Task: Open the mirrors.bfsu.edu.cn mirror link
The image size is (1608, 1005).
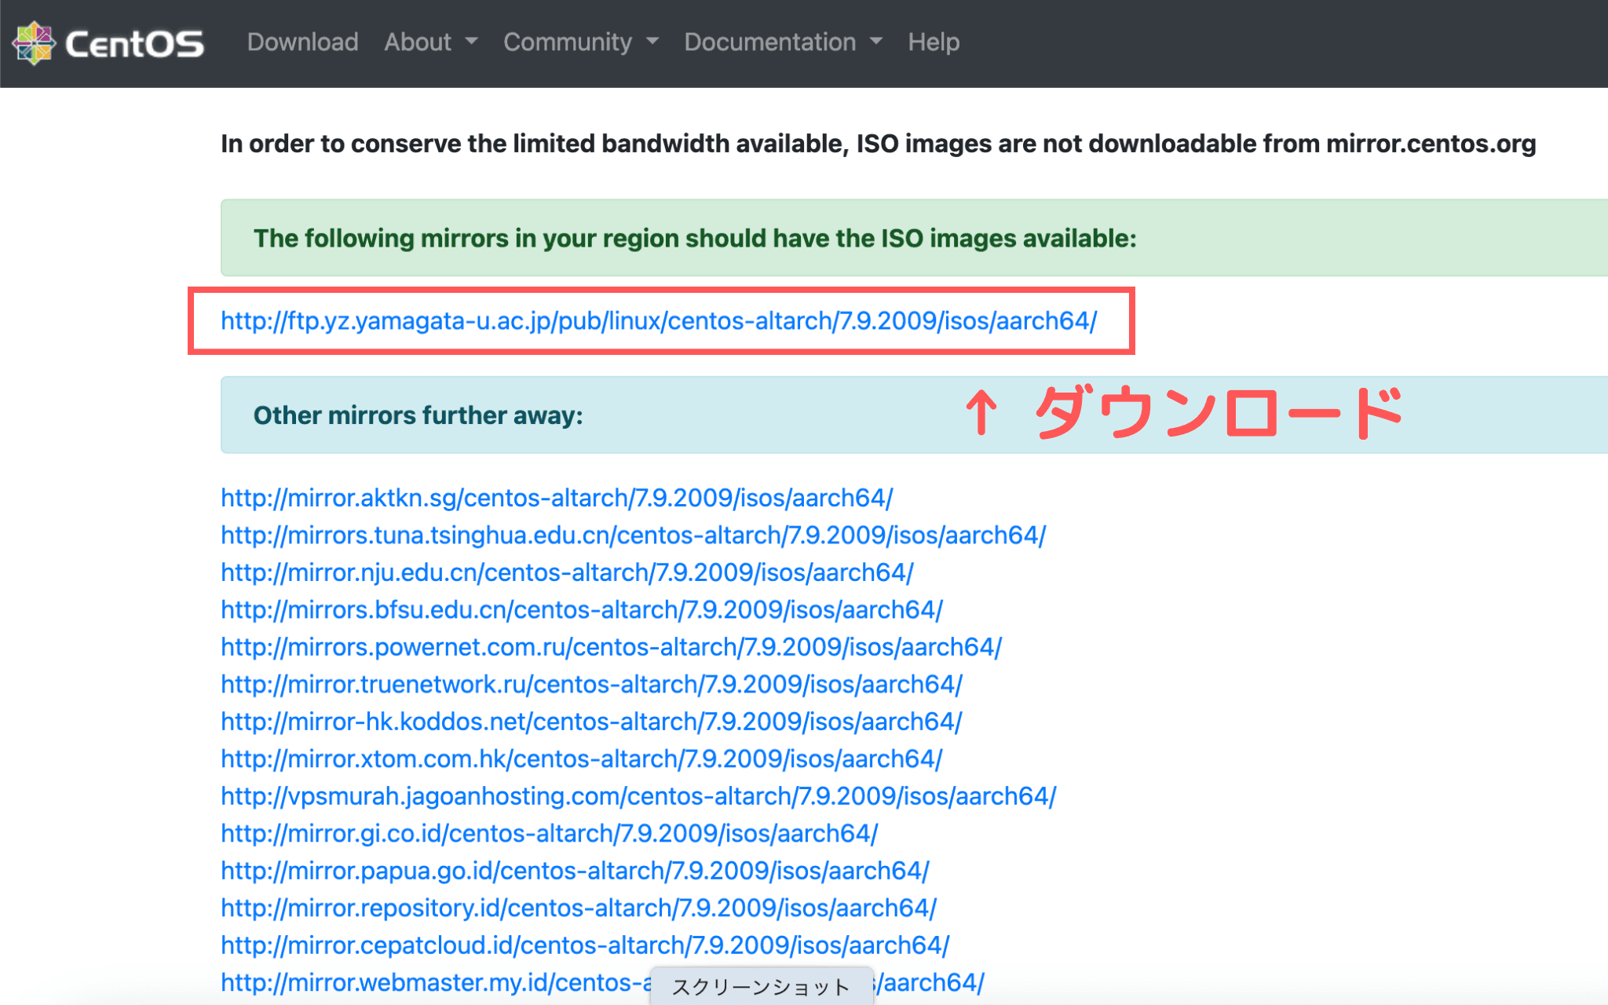Action: pyautogui.click(x=581, y=610)
